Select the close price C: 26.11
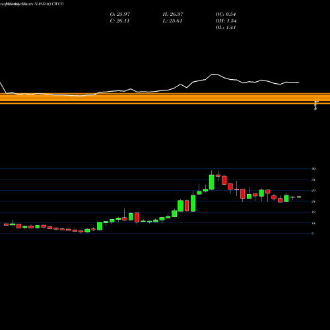This screenshot has height=330, width=330. pos(119,20)
